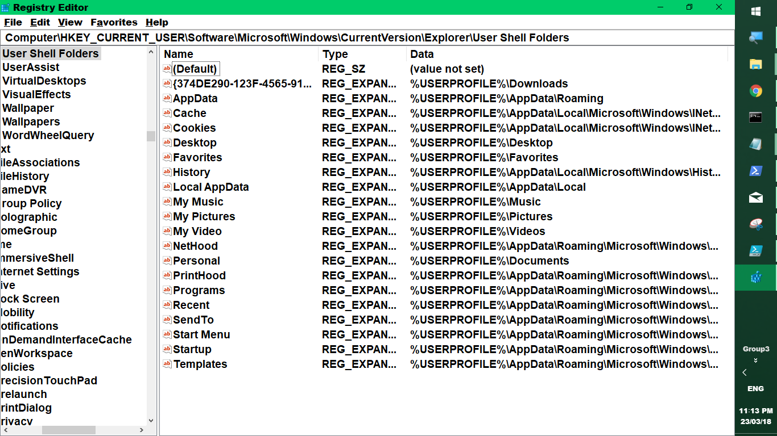Click the string icon beside the Startup value
This screenshot has width=777, height=436.
pyautogui.click(x=167, y=349)
